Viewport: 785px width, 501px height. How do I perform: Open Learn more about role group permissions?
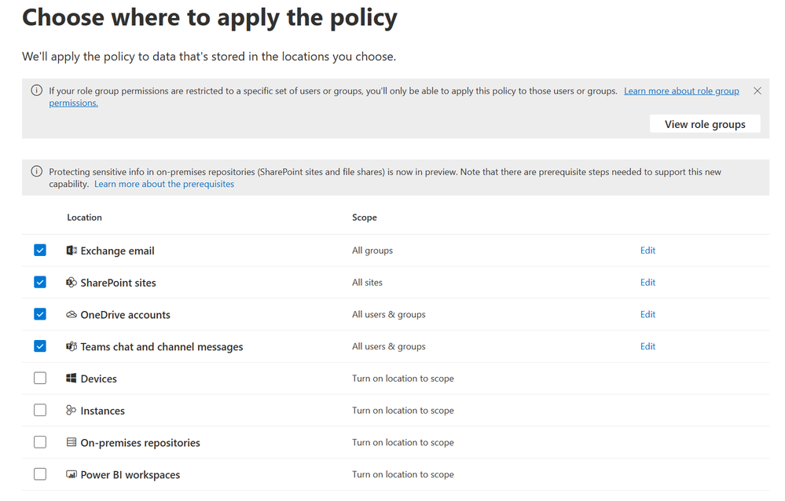point(680,91)
